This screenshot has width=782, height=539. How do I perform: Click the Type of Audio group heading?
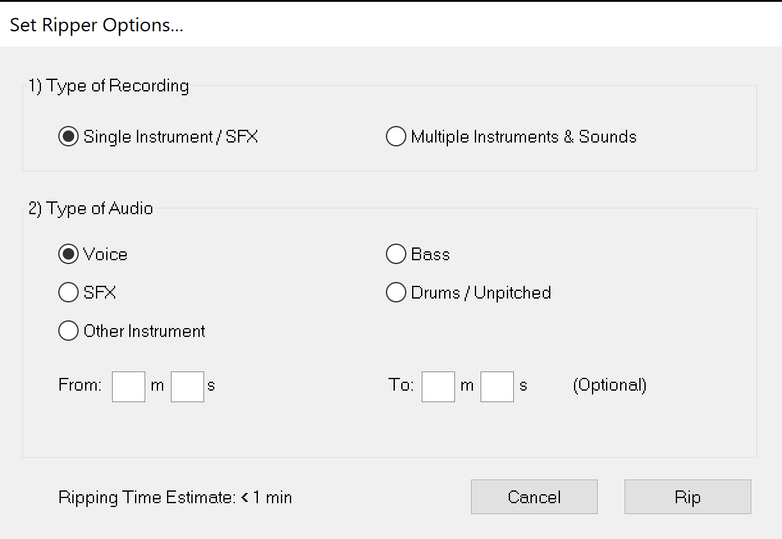point(91,208)
